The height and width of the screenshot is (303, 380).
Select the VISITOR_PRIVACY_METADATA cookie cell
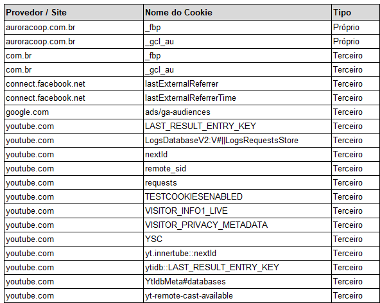[x=237, y=225]
